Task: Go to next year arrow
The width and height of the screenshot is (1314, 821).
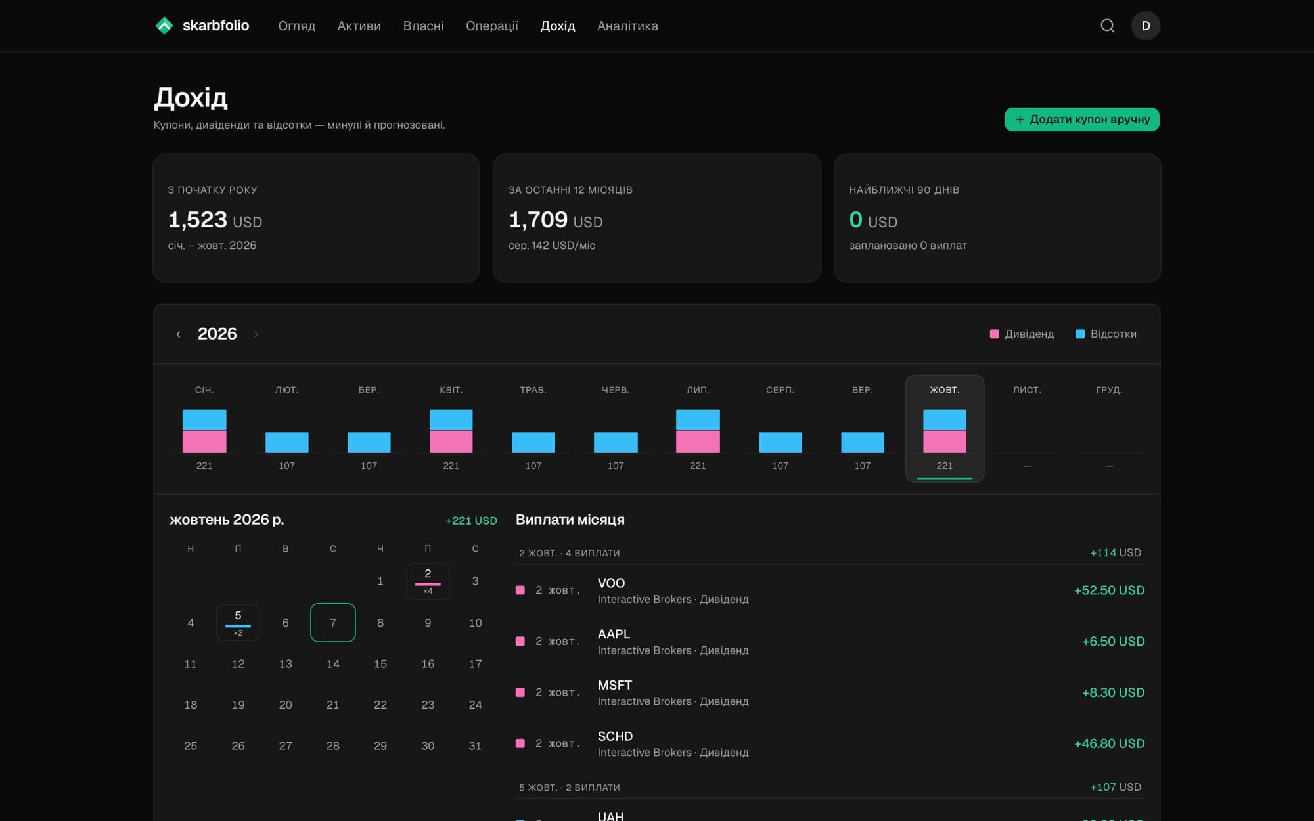Action: tap(256, 334)
